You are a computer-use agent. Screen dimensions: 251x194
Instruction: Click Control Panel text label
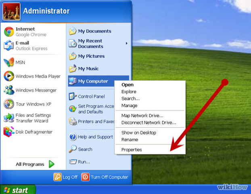tap(92, 96)
